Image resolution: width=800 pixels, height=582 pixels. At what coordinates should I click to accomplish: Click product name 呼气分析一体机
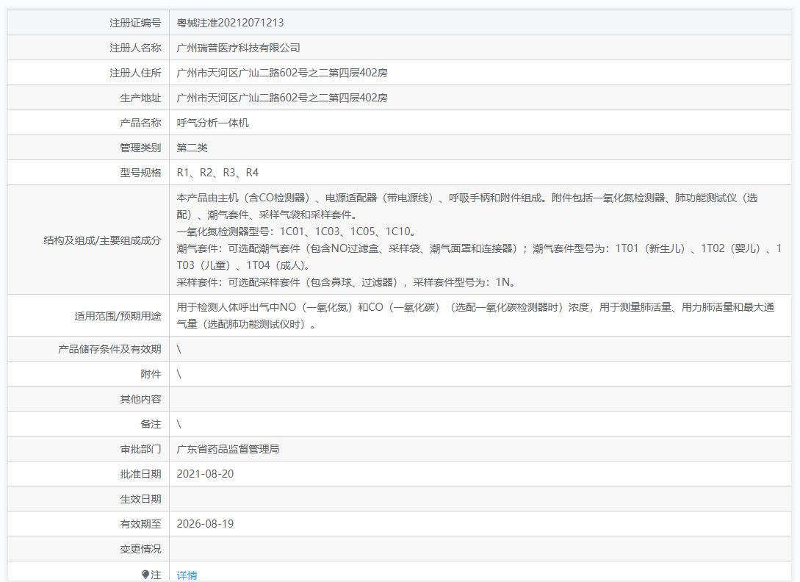click(213, 123)
